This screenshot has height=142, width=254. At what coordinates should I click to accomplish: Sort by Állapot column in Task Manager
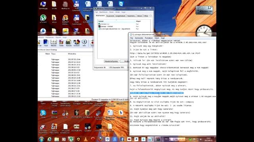pos(142,21)
